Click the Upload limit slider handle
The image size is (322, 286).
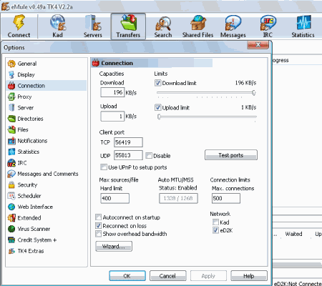159,117
